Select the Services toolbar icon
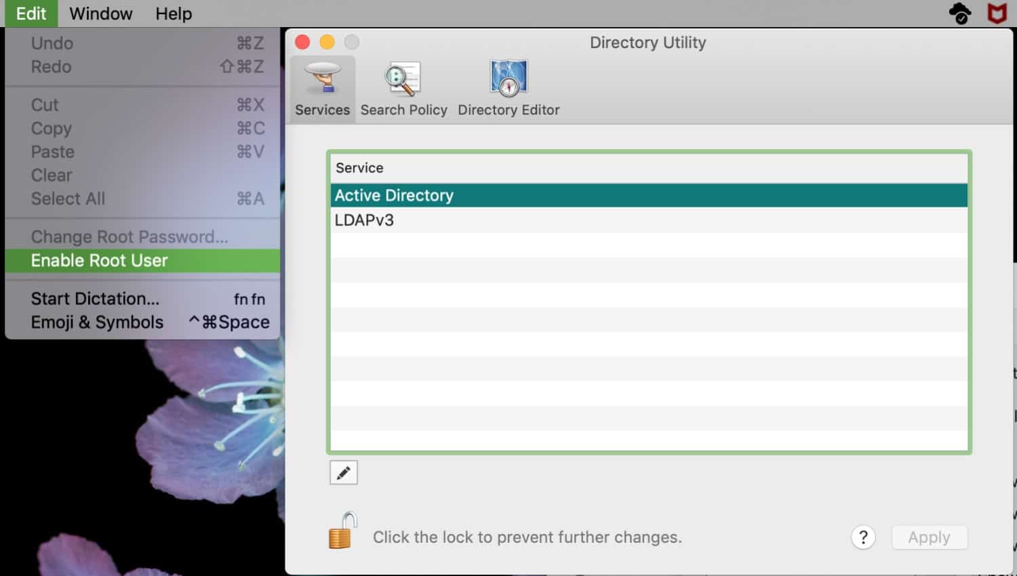The image size is (1017, 576). coord(322,89)
